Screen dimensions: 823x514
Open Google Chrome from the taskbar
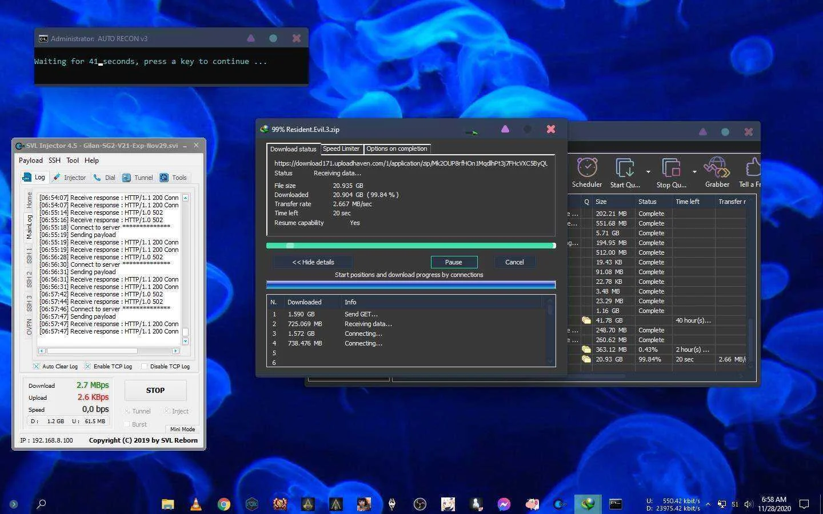click(223, 504)
